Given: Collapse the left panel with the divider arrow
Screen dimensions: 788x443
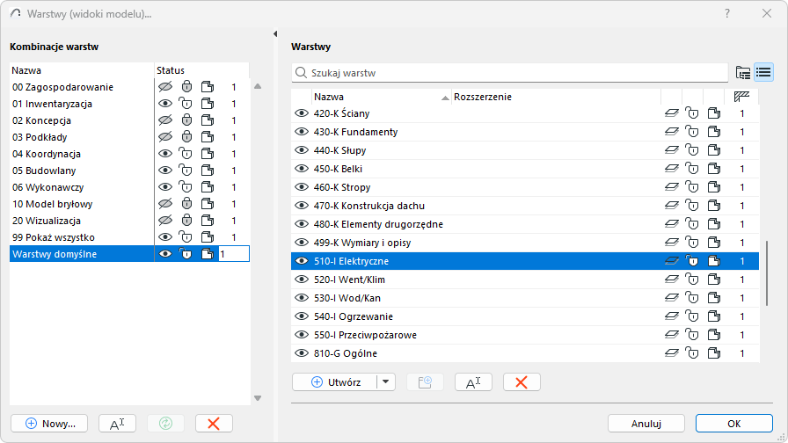Looking at the screenshot, I should (275, 34).
